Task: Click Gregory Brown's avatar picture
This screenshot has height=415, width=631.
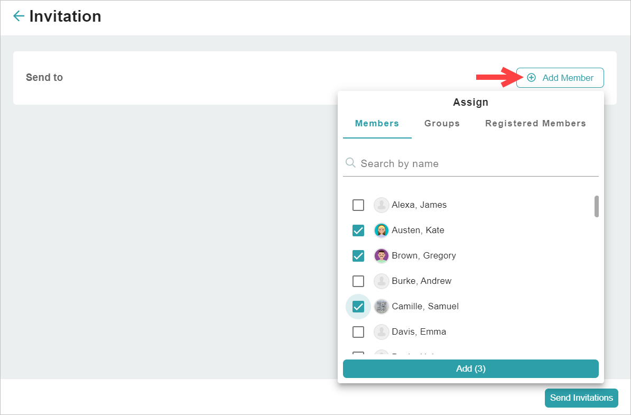Action: coord(381,255)
